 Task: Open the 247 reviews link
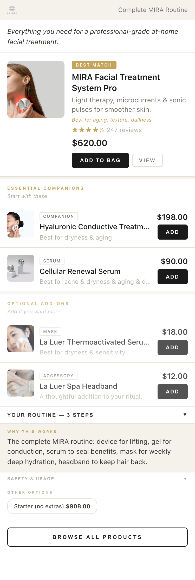tap(124, 130)
